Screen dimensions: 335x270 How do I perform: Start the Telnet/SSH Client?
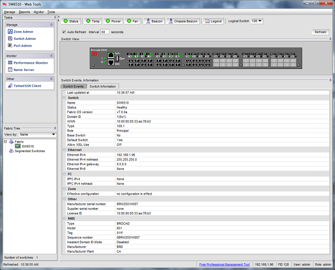pyautogui.click(x=24, y=86)
